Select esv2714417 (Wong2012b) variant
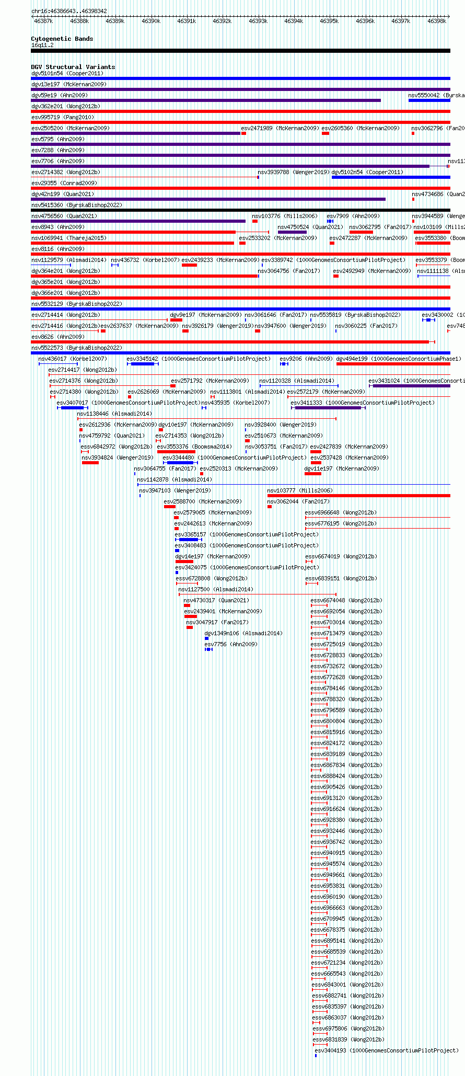 (x=249, y=375)
